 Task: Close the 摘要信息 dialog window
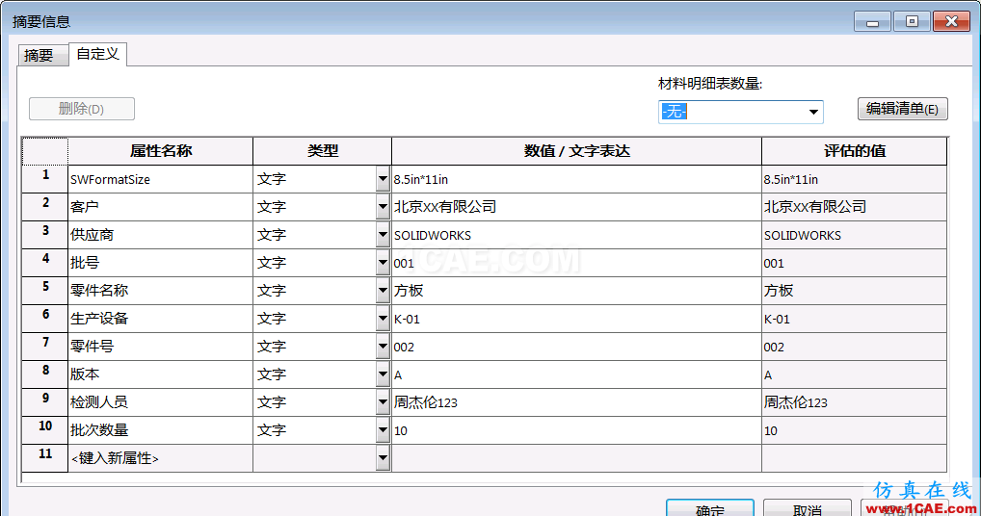click(x=951, y=21)
